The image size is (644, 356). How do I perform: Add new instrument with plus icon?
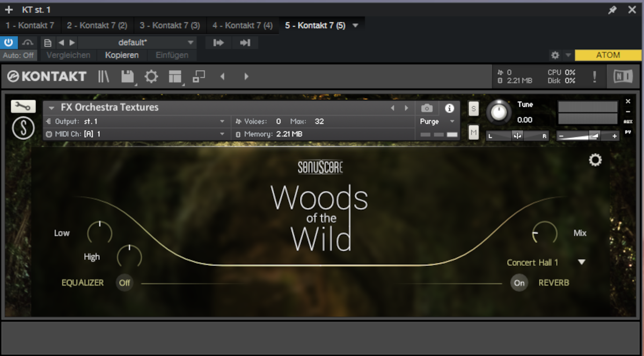[x=9, y=10]
